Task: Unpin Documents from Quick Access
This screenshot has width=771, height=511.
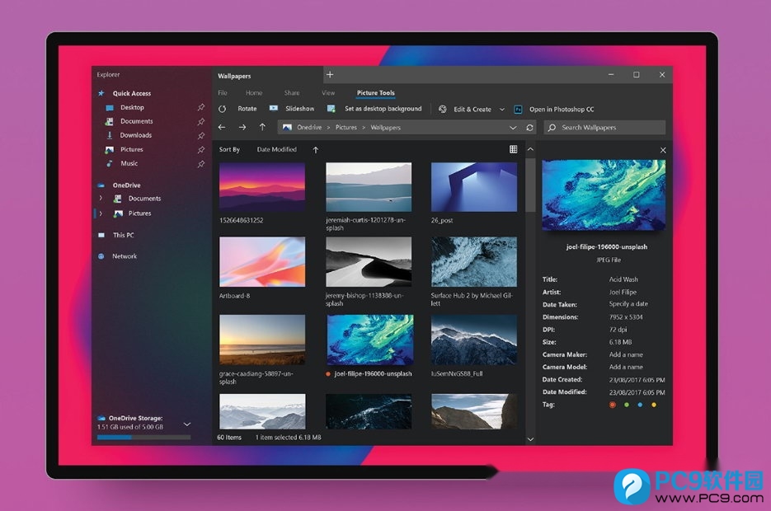Action: [x=200, y=121]
